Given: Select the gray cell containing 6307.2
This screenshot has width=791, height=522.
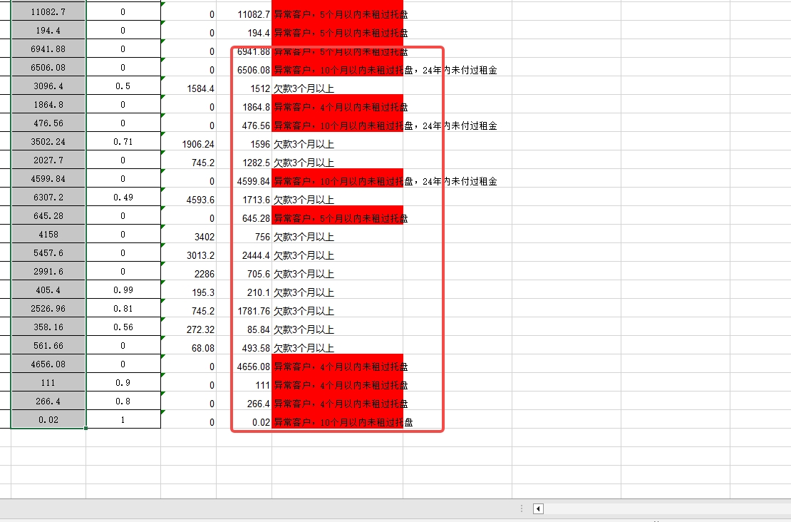Looking at the screenshot, I should coord(48,197).
